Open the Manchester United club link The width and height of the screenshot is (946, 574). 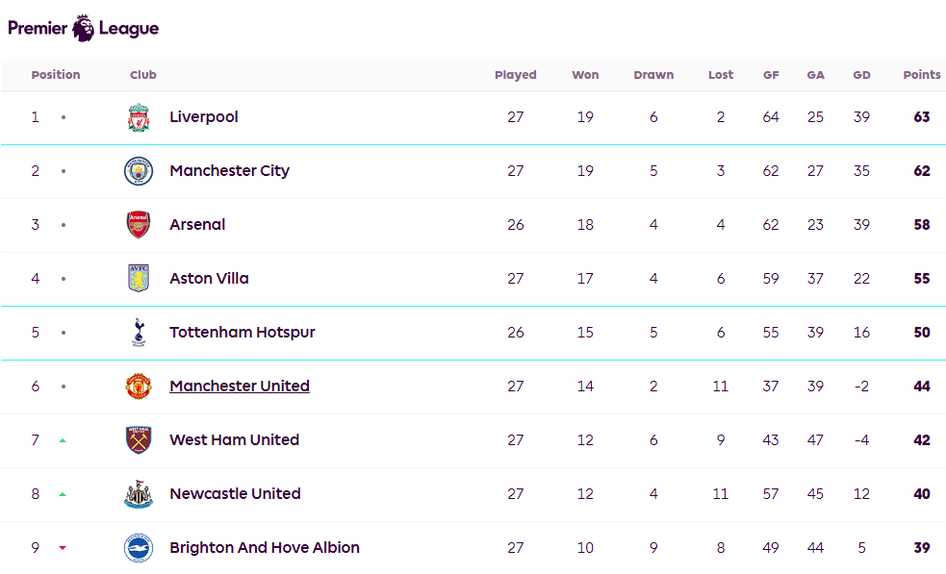click(x=240, y=387)
